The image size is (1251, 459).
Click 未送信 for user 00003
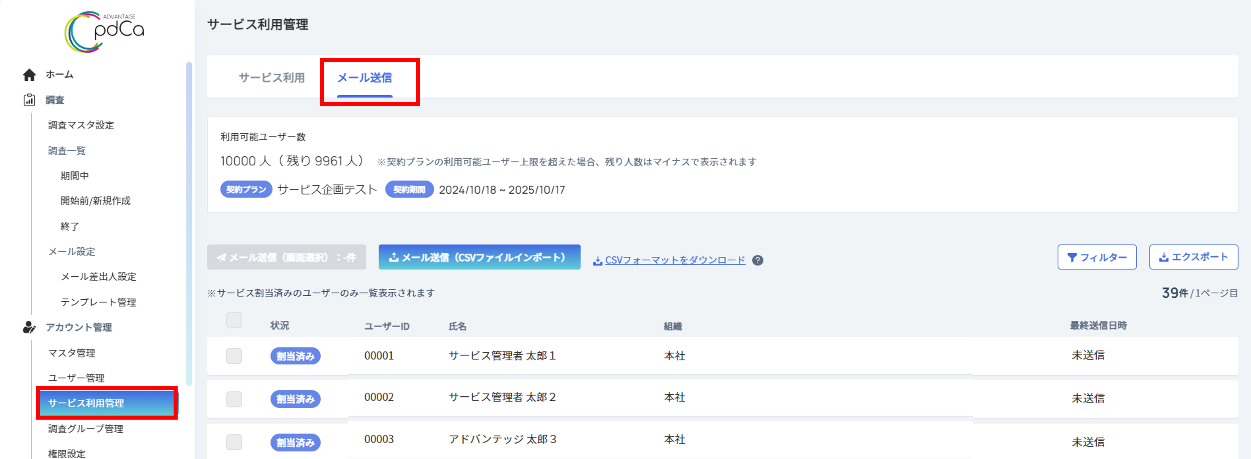click(1088, 442)
